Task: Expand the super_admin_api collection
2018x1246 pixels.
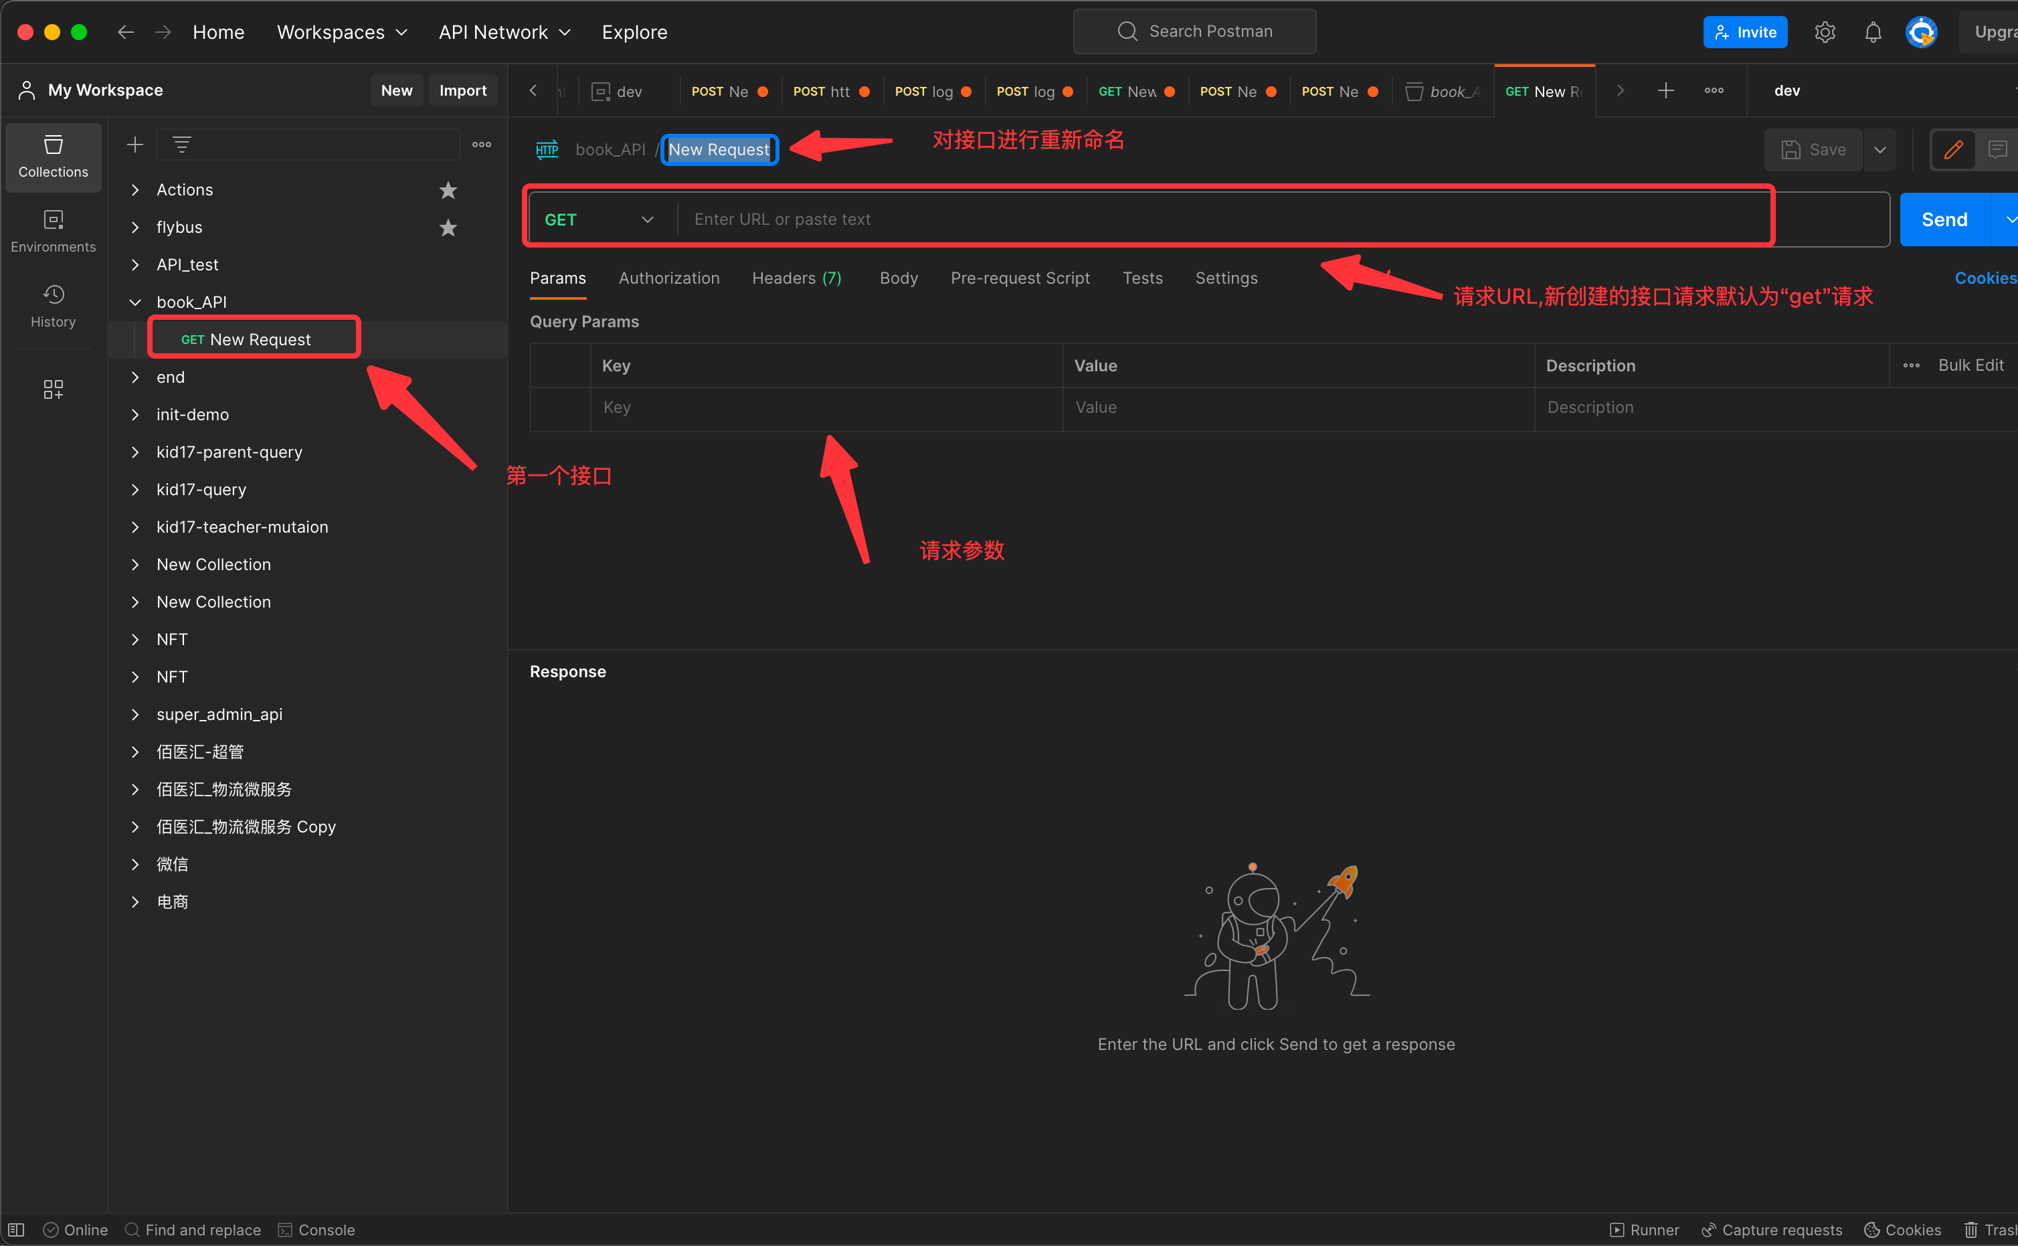Action: coord(135,715)
